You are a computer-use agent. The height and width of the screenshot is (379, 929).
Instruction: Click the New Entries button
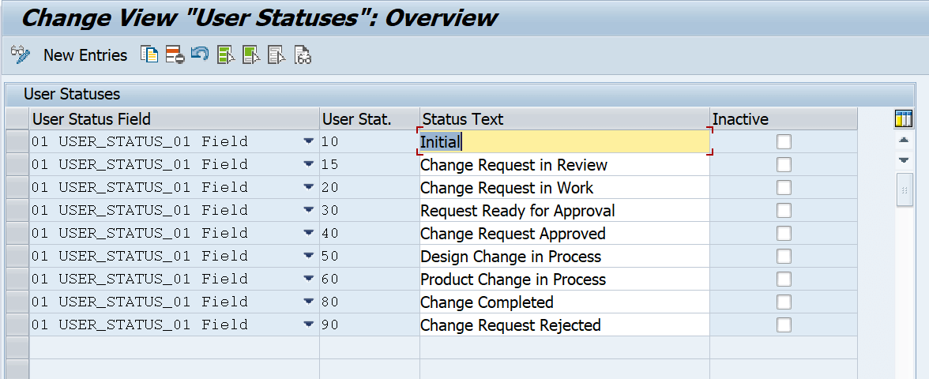(85, 55)
